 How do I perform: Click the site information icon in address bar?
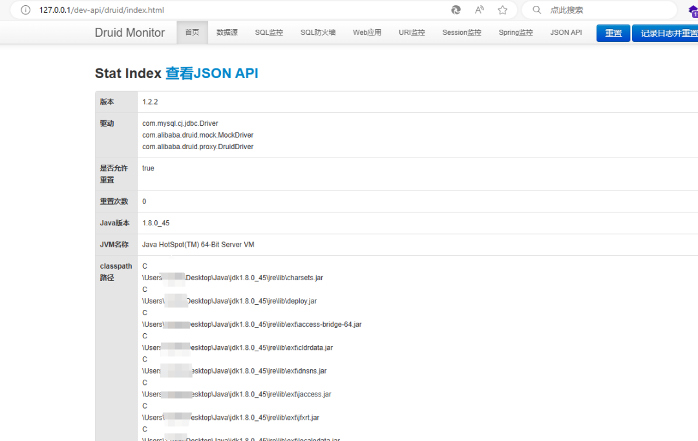coord(25,10)
